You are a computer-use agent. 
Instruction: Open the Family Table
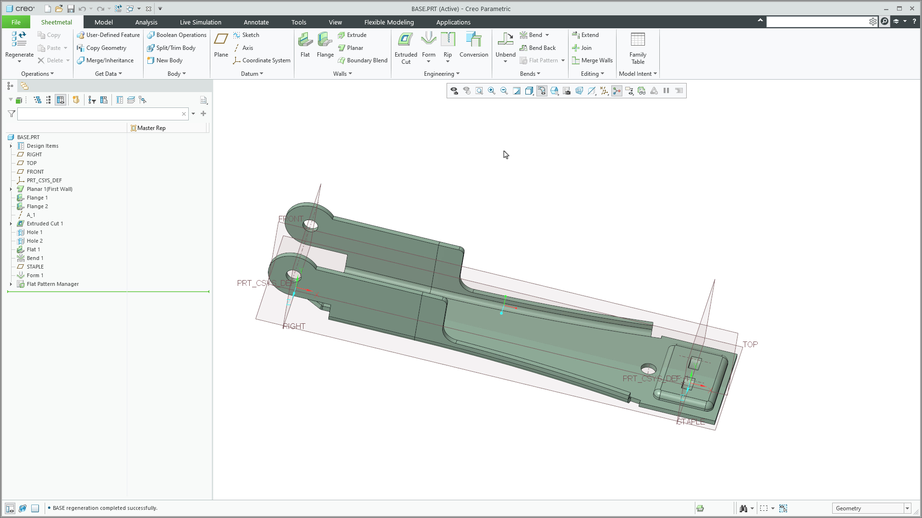point(638,47)
